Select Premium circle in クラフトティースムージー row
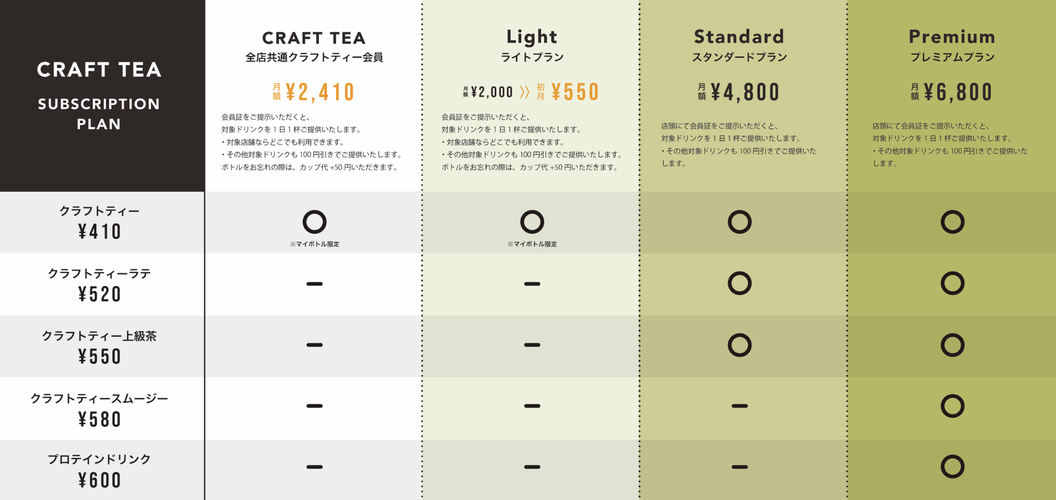1056x500 pixels. pyautogui.click(x=952, y=406)
